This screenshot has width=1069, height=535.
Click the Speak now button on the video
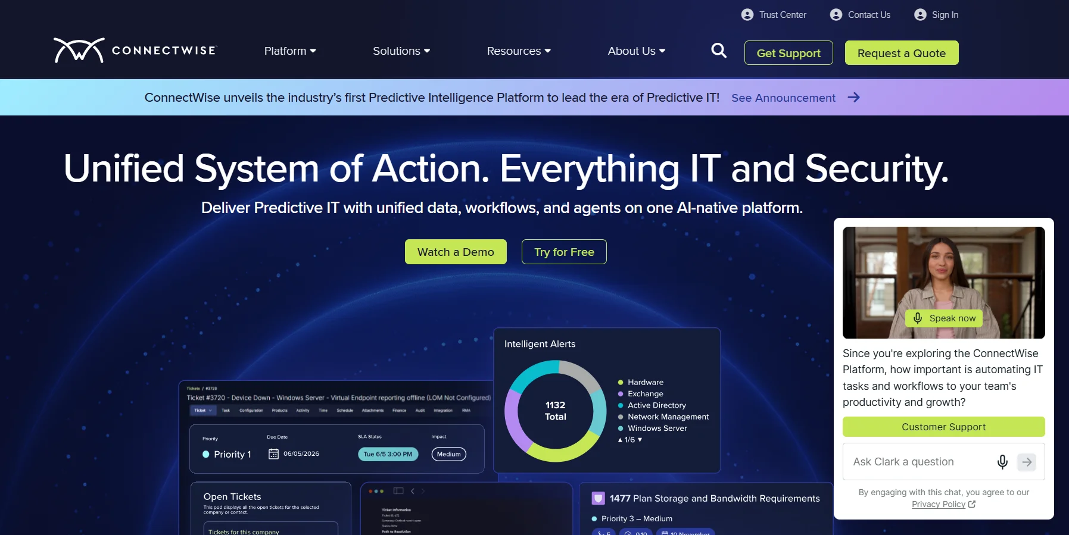point(944,318)
